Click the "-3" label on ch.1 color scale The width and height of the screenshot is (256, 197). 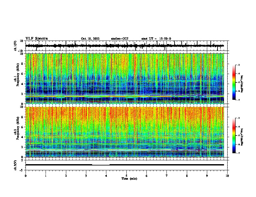click(x=239, y=65)
